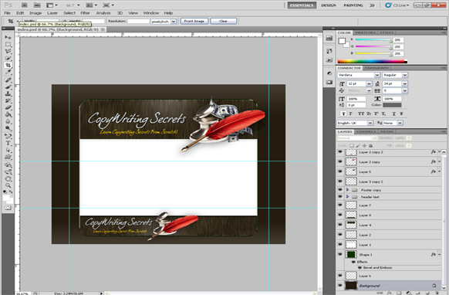Click the Clear button

tap(224, 21)
